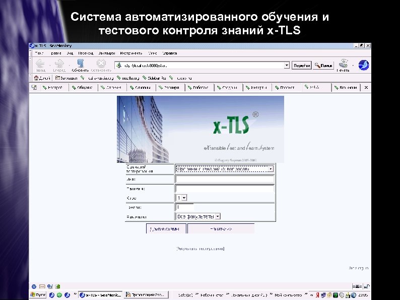The width and height of the screenshot is (400, 300).
Task: Click the Другие схемы button
Action: (x=166, y=229)
